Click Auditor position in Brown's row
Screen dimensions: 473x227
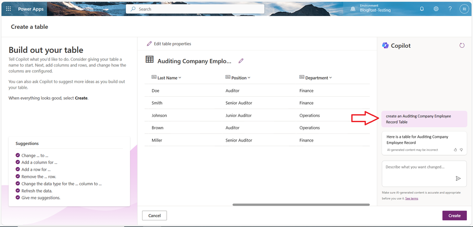pyautogui.click(x=232, y=128)
